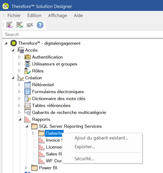Click the Gabarits de recherche multicatégorie magnifier icon
The width and height of the screenshot is (163, 173).
coord(28,112)
